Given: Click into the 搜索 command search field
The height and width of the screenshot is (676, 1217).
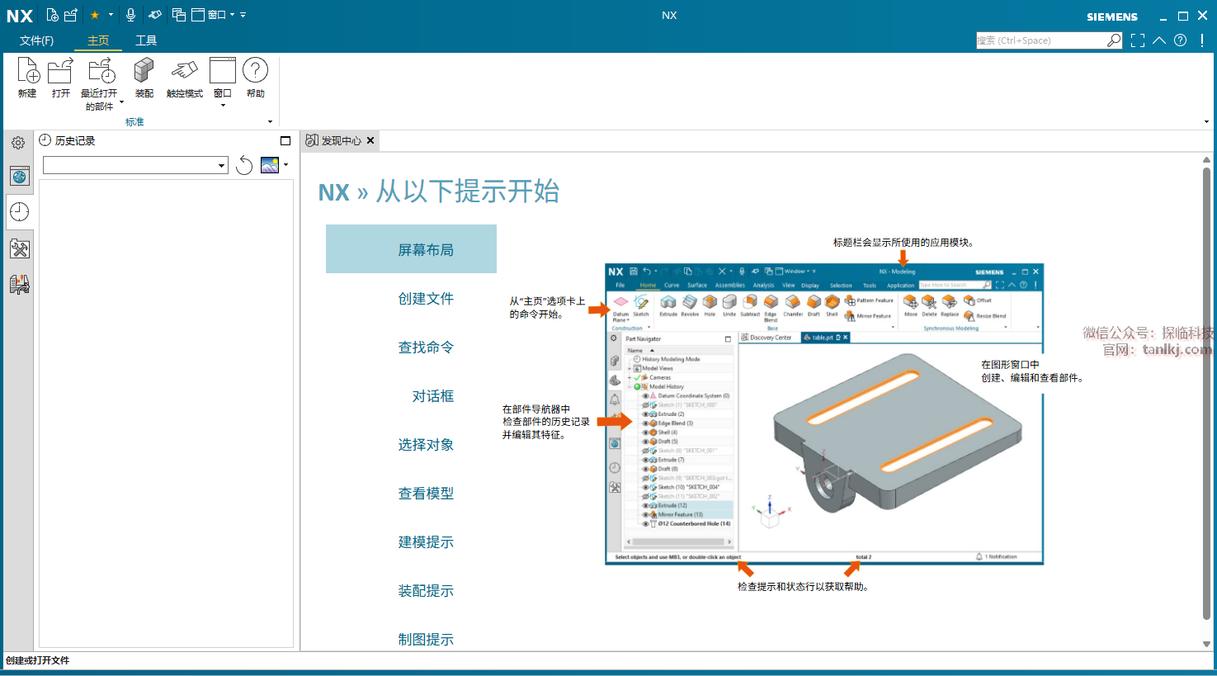Looking at the screenshot, I should pyautogui.click(x=1040, y=40).
